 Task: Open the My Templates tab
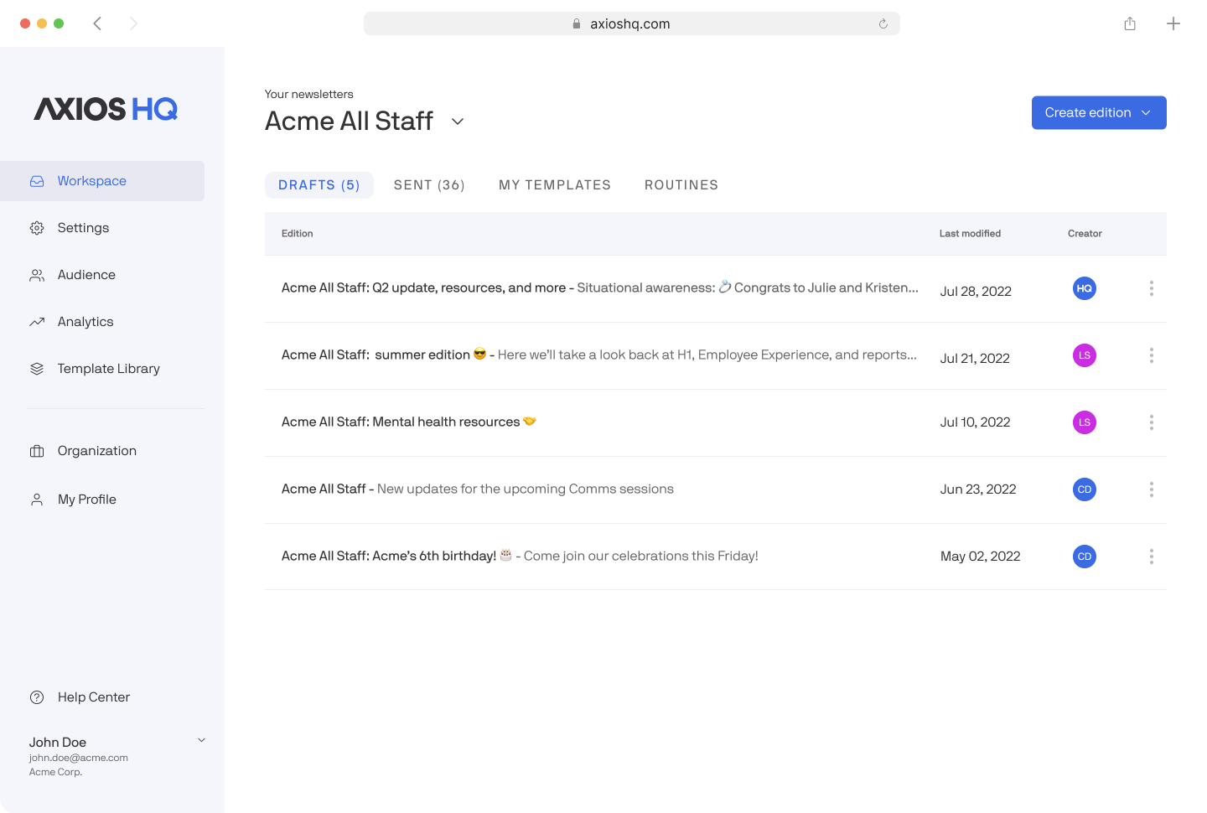click(x=555, y=185)
